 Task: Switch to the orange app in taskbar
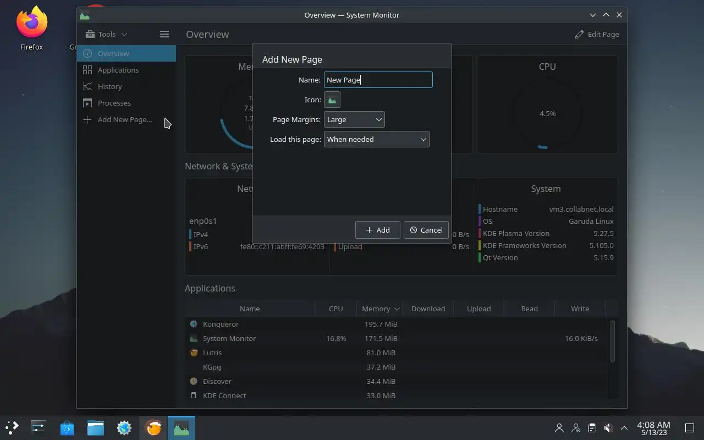[153, 427]
